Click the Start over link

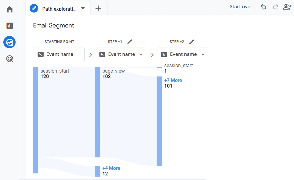pos(241,7)
